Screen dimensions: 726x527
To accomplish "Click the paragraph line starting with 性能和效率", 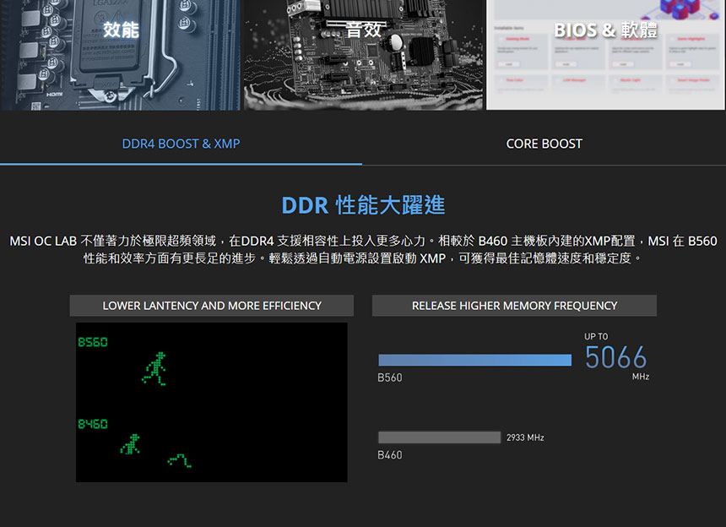I will point(363,258).
